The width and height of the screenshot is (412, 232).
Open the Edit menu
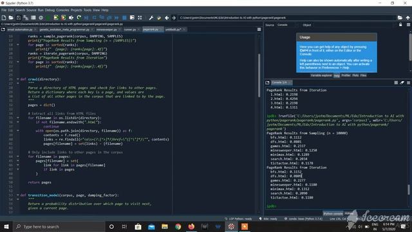11,10
